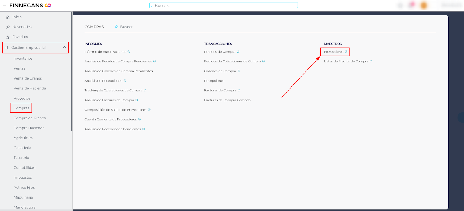Open Análisis de Ordenes de Compra Pendientes

point(119,71)
